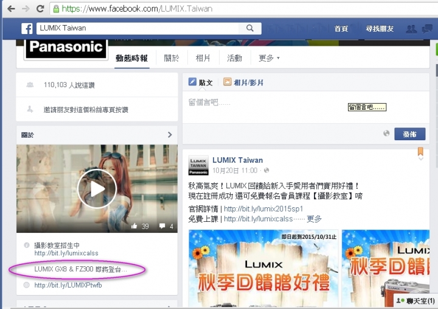Switch to the 相片 tab

tap(203, 59)
